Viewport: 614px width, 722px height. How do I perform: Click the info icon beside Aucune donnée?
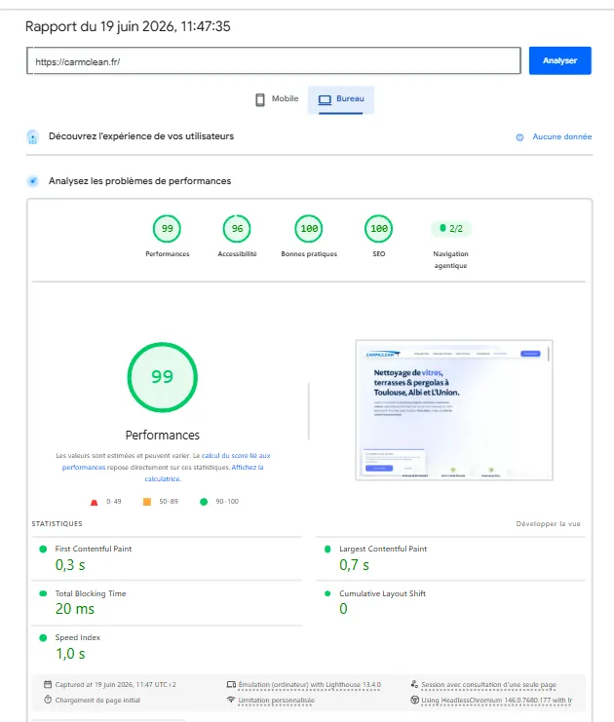pos(519,137)
